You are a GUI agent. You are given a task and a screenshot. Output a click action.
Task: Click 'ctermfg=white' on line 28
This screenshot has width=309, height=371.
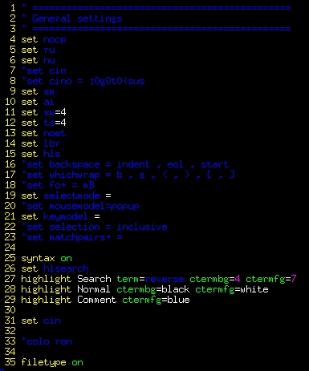[232, 290]
